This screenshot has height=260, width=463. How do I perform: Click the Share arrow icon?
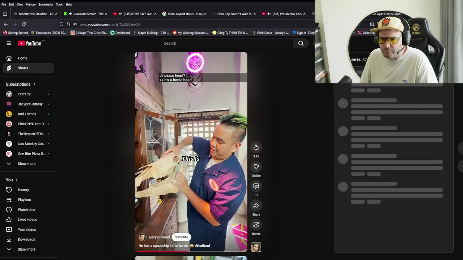point(256,205)
